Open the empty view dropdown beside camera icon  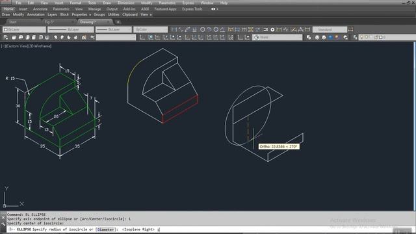pyautogui.click(x=116, y=38)
